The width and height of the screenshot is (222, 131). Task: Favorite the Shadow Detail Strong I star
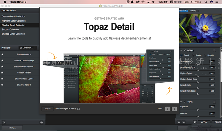2,60
